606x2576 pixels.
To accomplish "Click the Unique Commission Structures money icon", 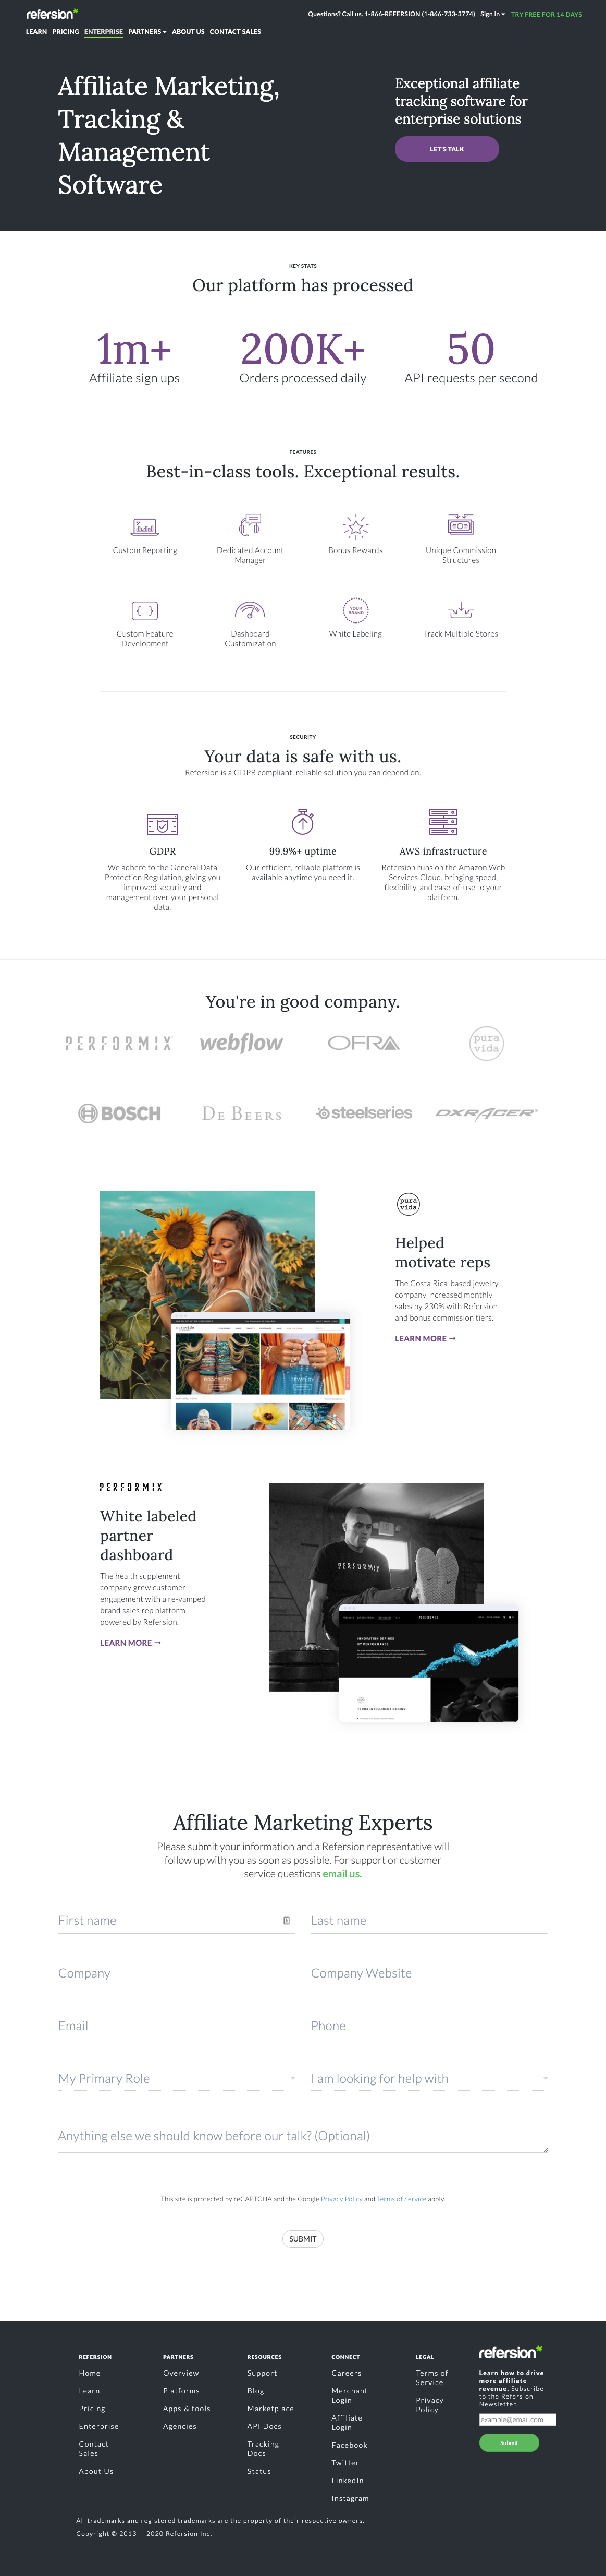I will pyautogui.click(x=460, y=525).
